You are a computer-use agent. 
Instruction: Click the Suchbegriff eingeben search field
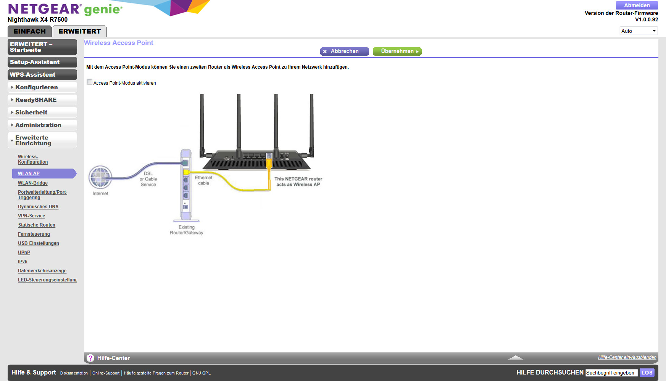611,373
